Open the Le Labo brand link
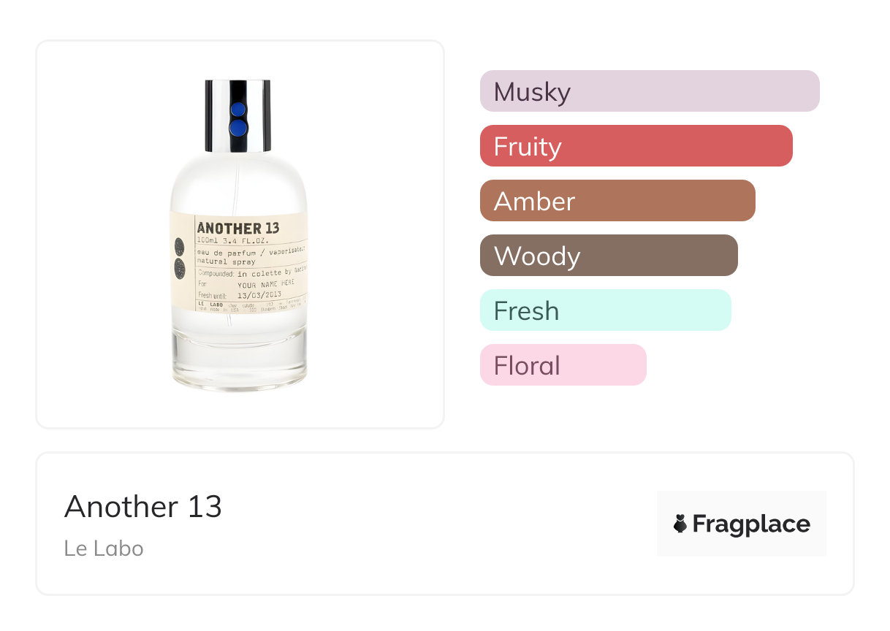 104,548
